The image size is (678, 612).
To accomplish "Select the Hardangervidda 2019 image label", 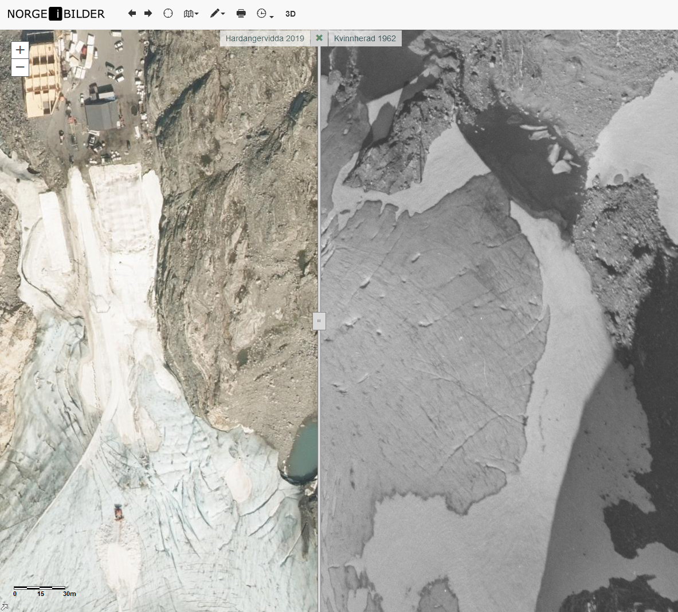I will coord(265,38).
